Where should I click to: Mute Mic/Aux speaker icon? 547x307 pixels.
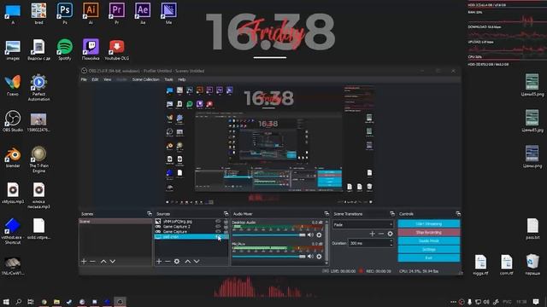click(x=310, y=257)
